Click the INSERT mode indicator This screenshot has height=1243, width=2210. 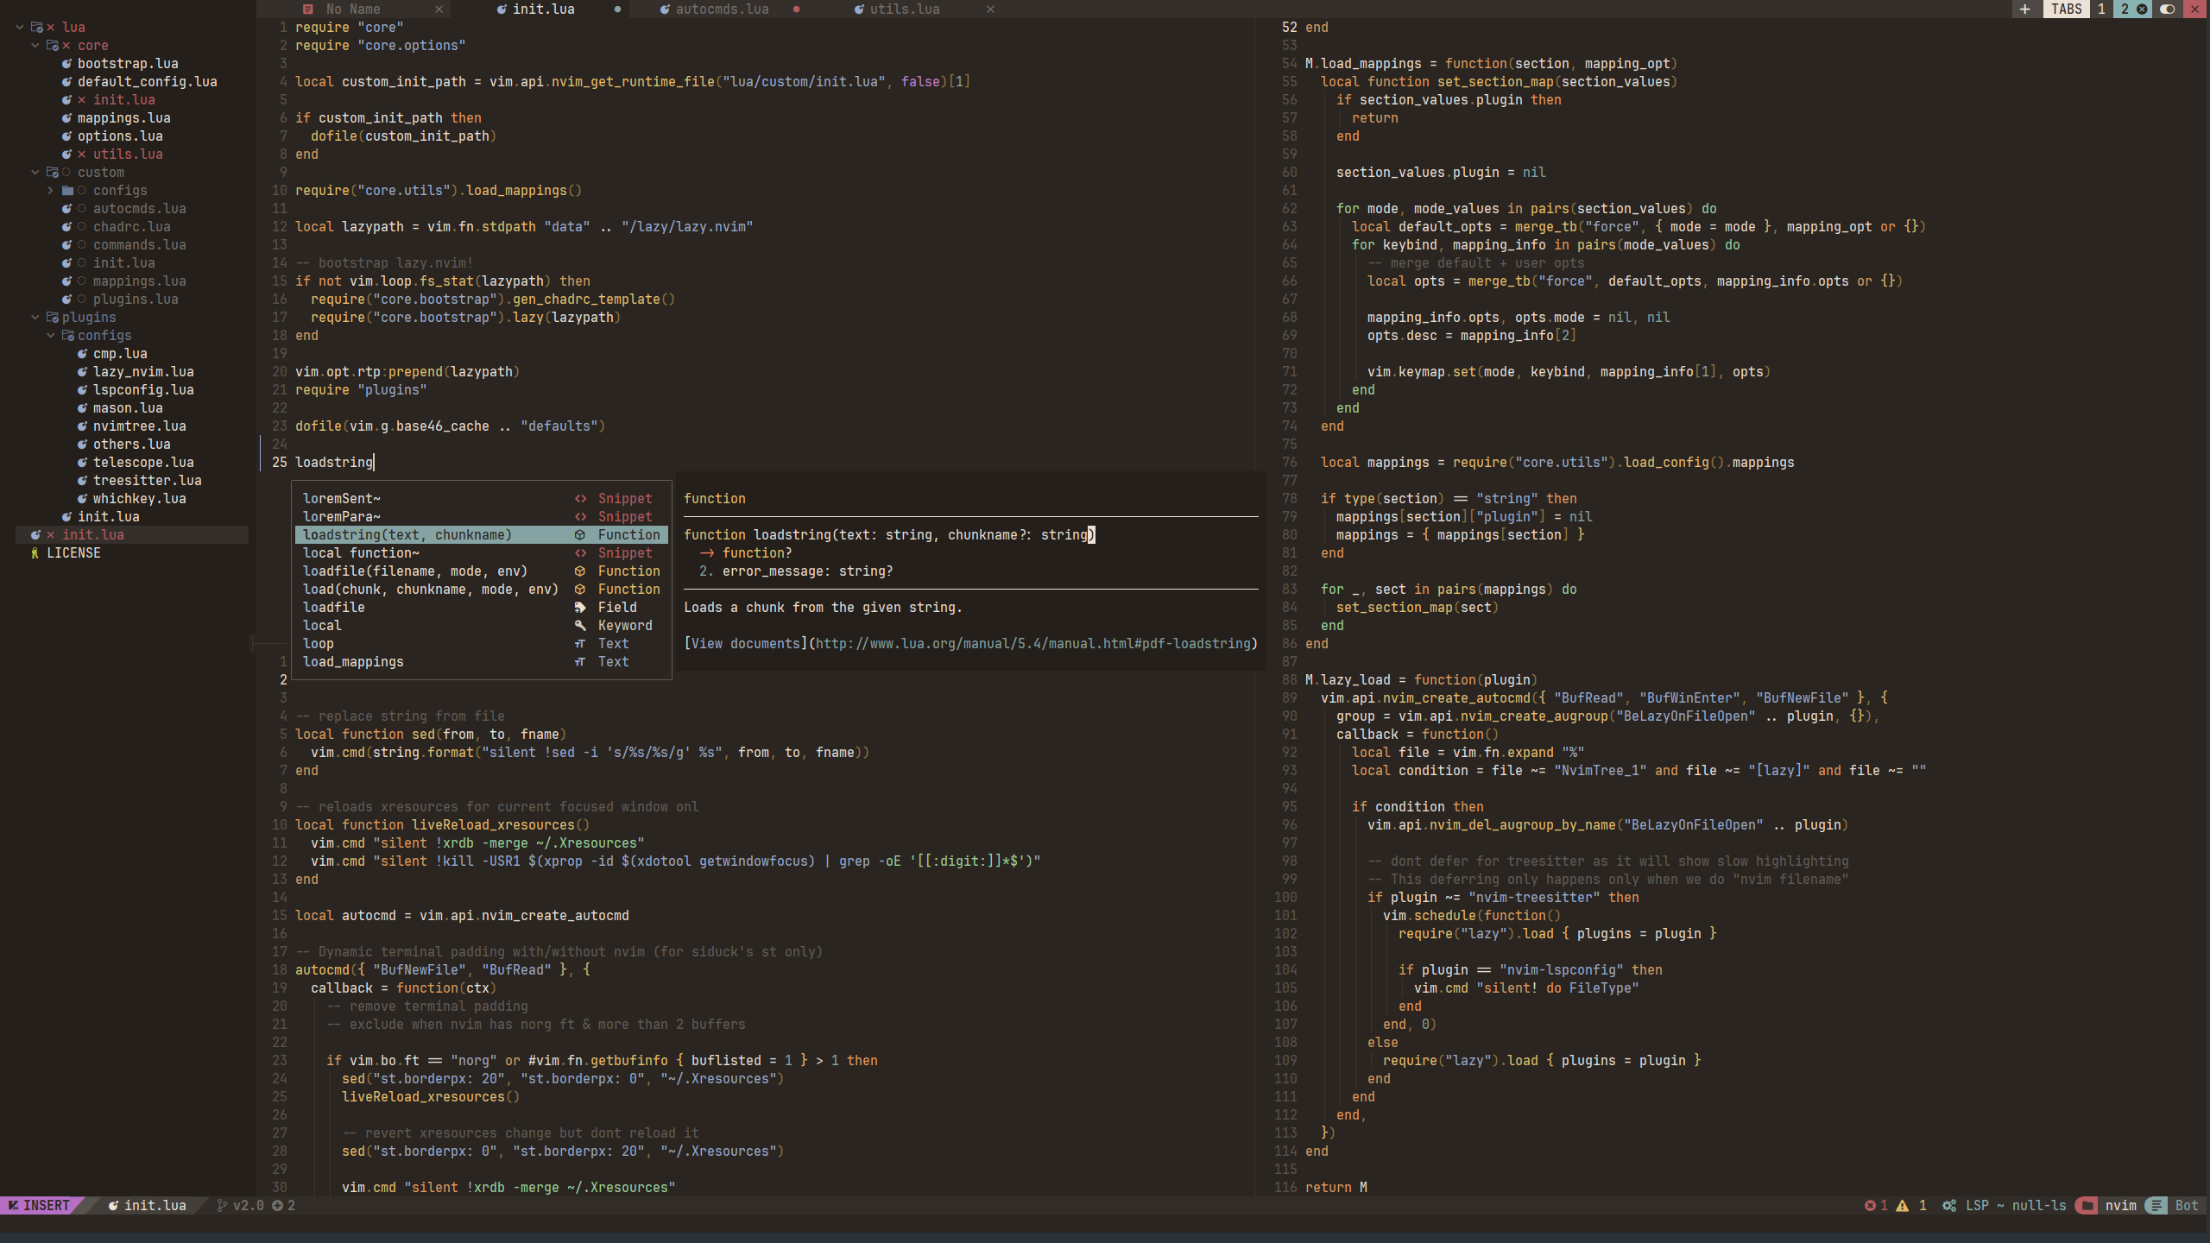41,1205
